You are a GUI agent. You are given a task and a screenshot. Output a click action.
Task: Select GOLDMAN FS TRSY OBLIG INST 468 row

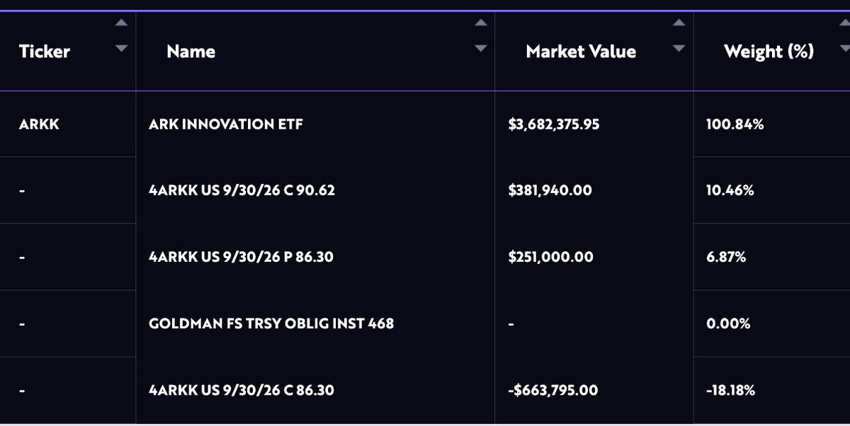coord(271,323)
